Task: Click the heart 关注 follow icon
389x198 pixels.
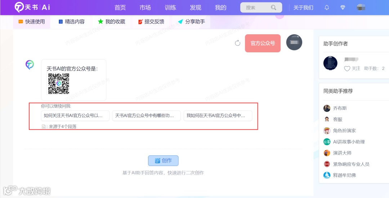Action: [347, 69]
